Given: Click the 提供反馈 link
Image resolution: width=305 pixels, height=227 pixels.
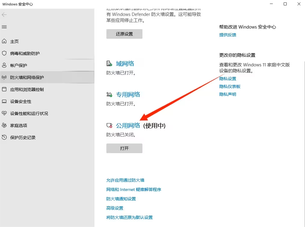Looking at the screenshot, I should click(x=227, y=35).
